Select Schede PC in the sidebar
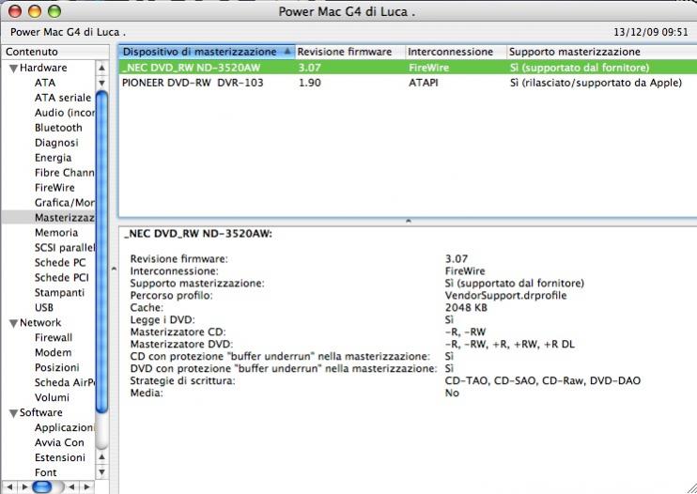 [60, 263]
